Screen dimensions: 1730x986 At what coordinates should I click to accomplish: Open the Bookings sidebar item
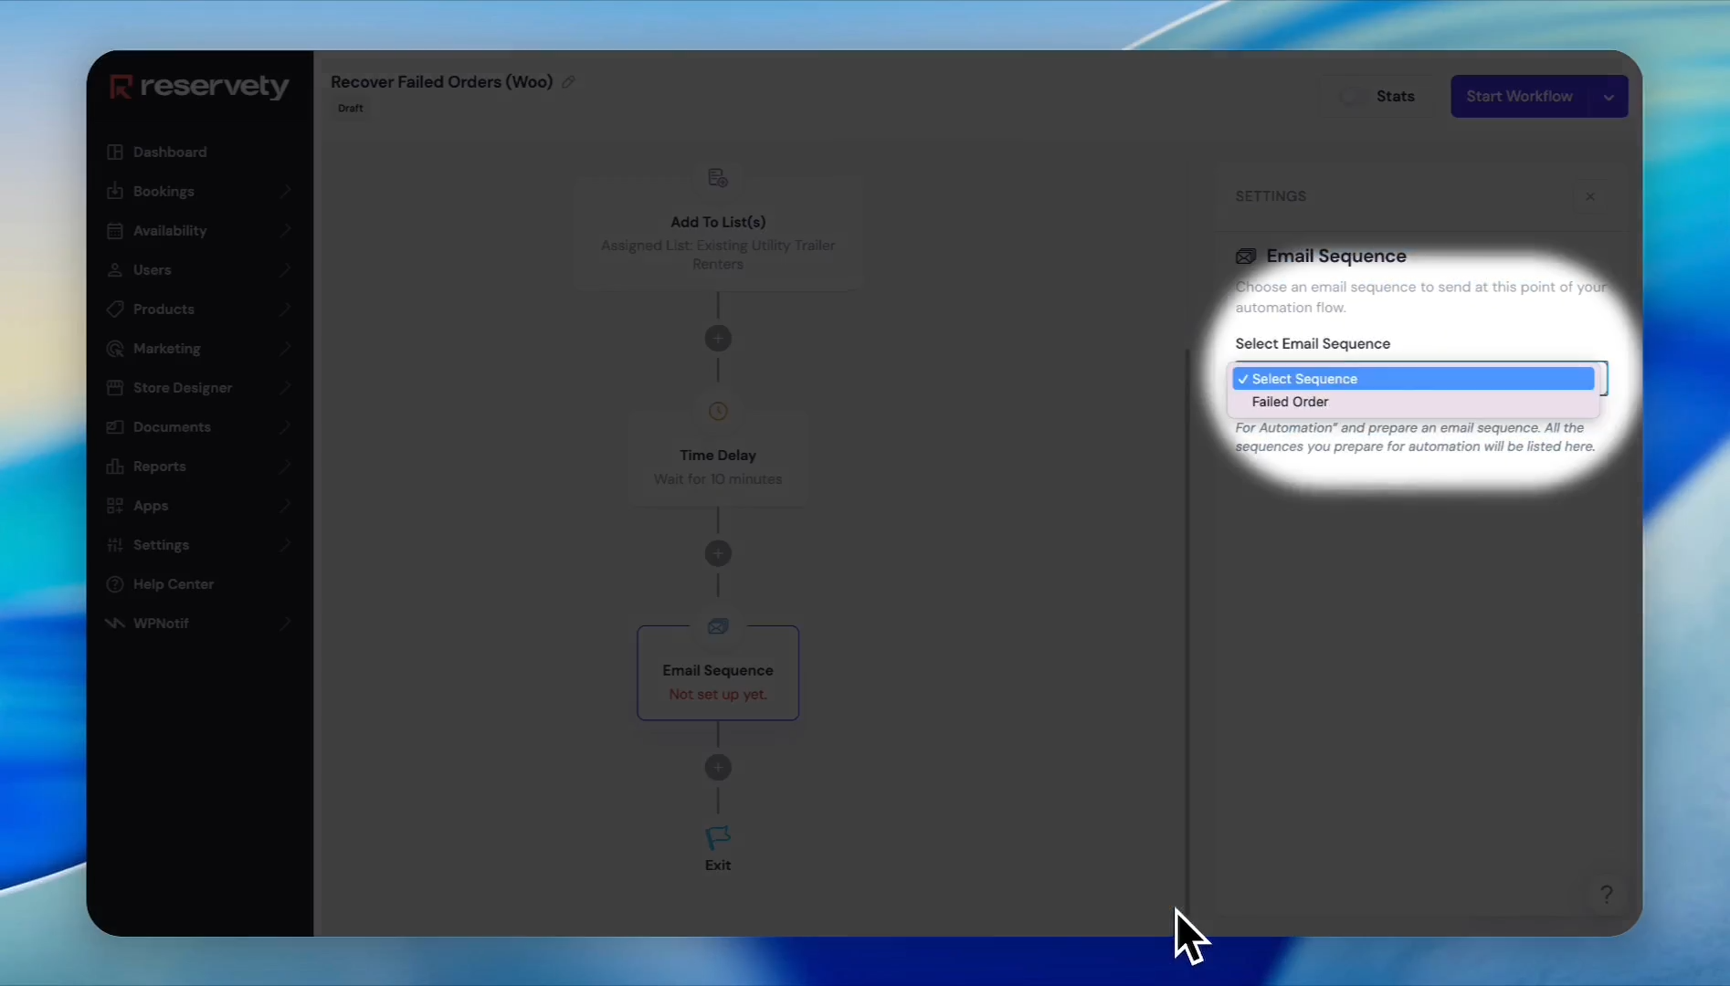point(164,191)
